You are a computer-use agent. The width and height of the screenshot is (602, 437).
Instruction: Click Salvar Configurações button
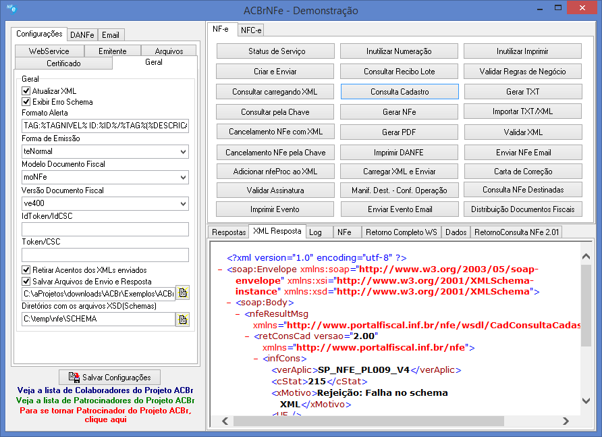click(x=110, y=378)
